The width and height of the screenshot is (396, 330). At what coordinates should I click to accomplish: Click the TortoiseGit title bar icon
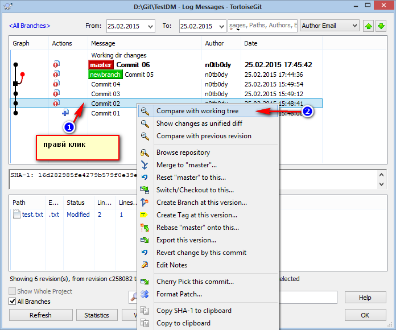[8, 6]
